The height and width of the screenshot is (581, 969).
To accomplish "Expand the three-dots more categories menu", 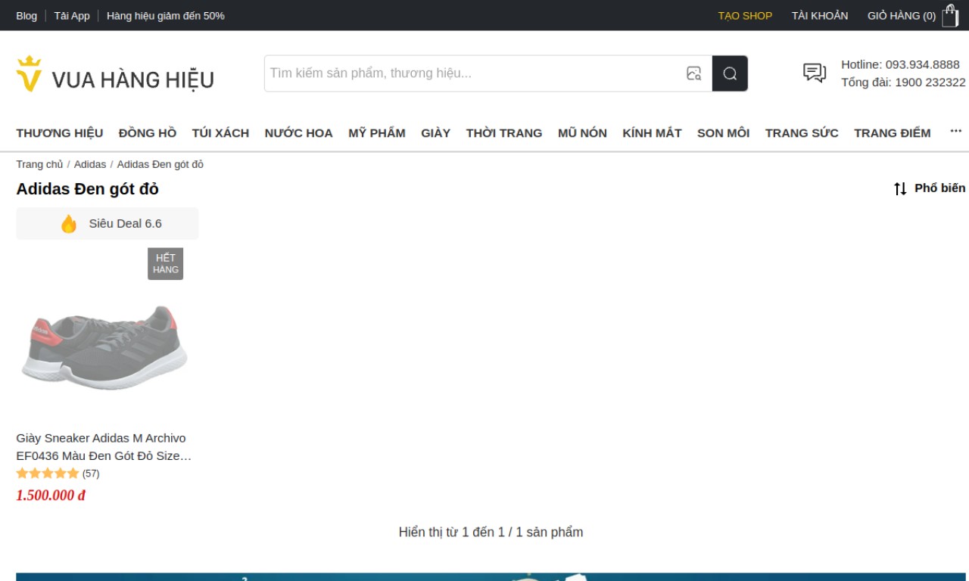I will (x=955, y=132).
